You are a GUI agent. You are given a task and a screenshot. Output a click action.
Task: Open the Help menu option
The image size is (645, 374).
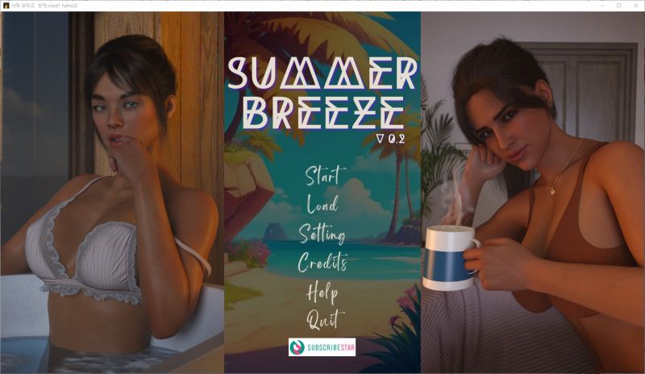[x=323, y=292]
